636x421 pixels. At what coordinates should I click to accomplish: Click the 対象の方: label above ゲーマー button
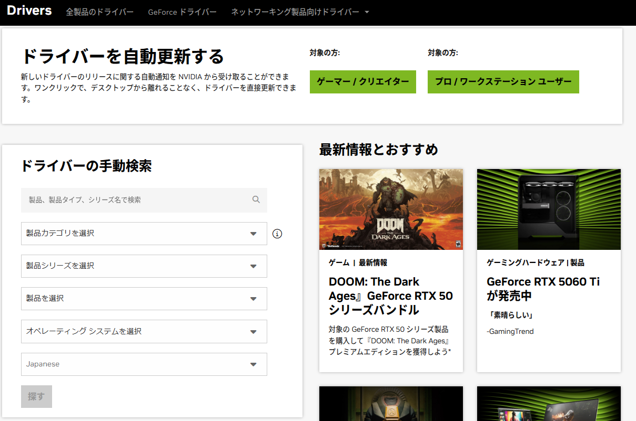tap(325, 53)
